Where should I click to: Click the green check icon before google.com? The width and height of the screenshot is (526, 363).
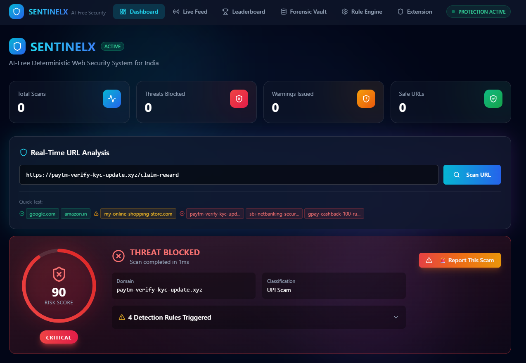(22, 214)
